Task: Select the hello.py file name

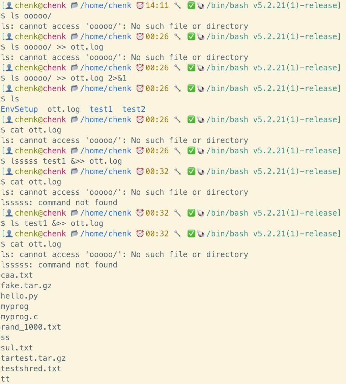Action: pyautogui.click(x=19, y=296)
